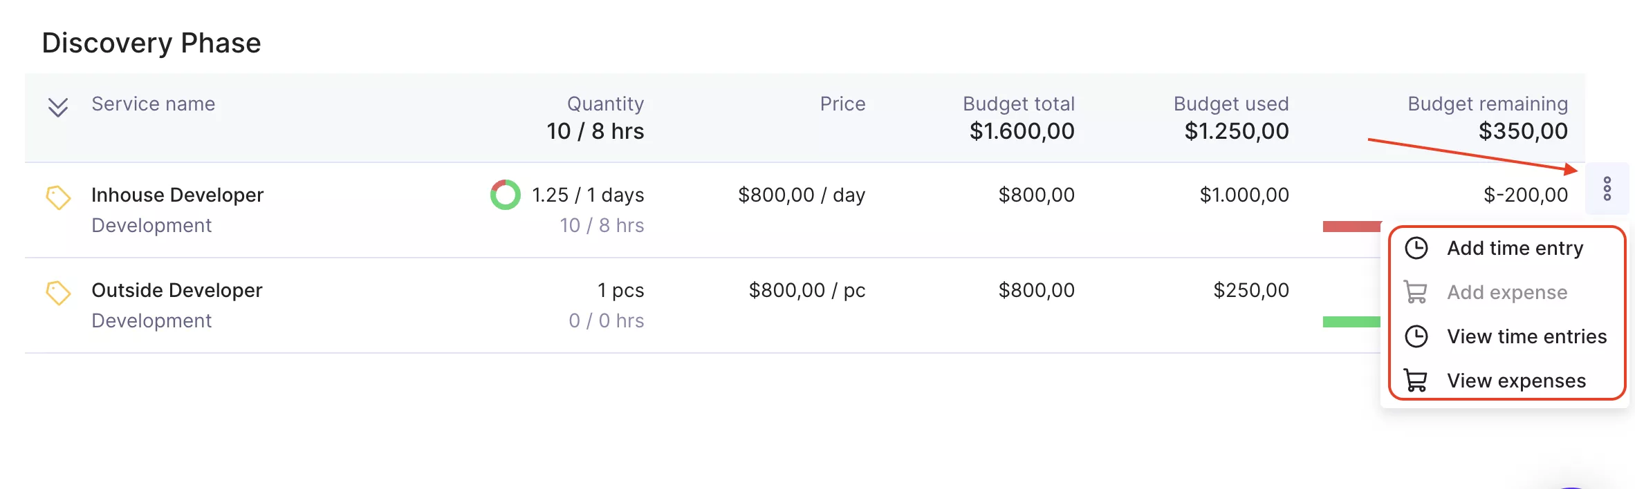
Task: Click the green budget bar for Outside Developer
Action: (1352, 322)
